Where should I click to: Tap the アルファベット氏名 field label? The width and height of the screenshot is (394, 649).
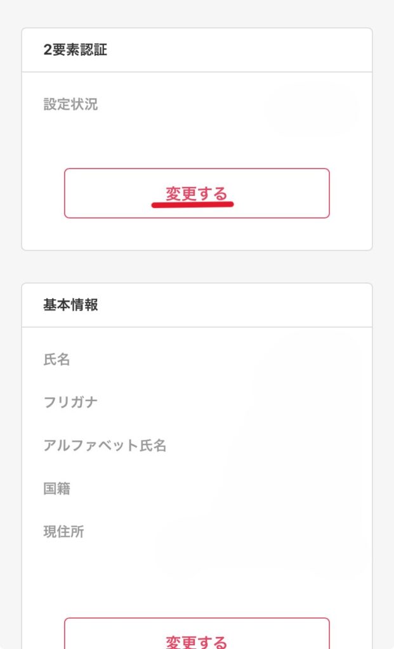tap(105, 446)
